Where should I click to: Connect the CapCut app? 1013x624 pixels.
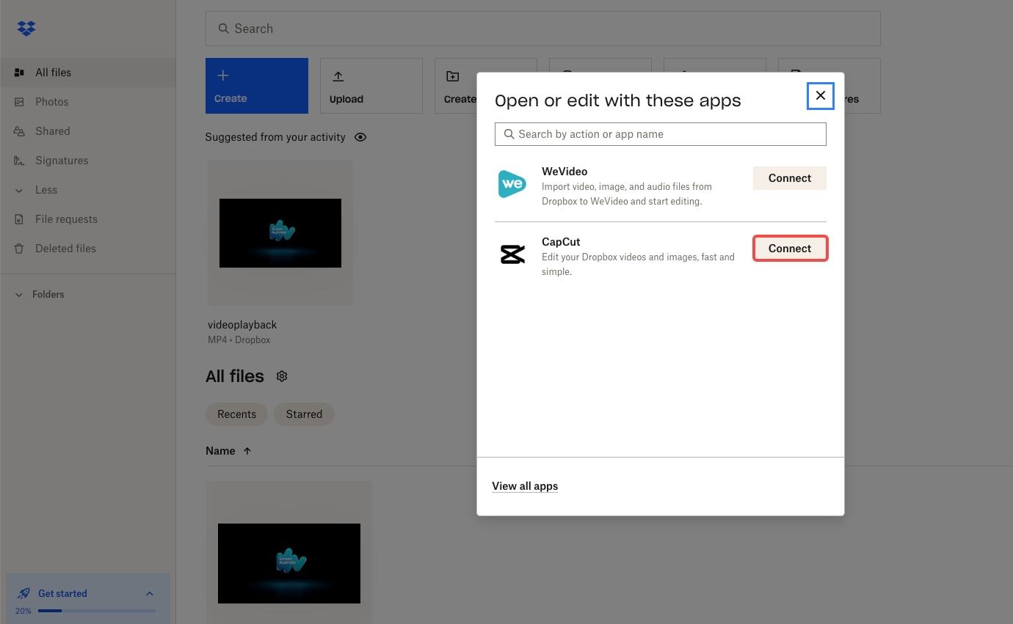point(790,249)
